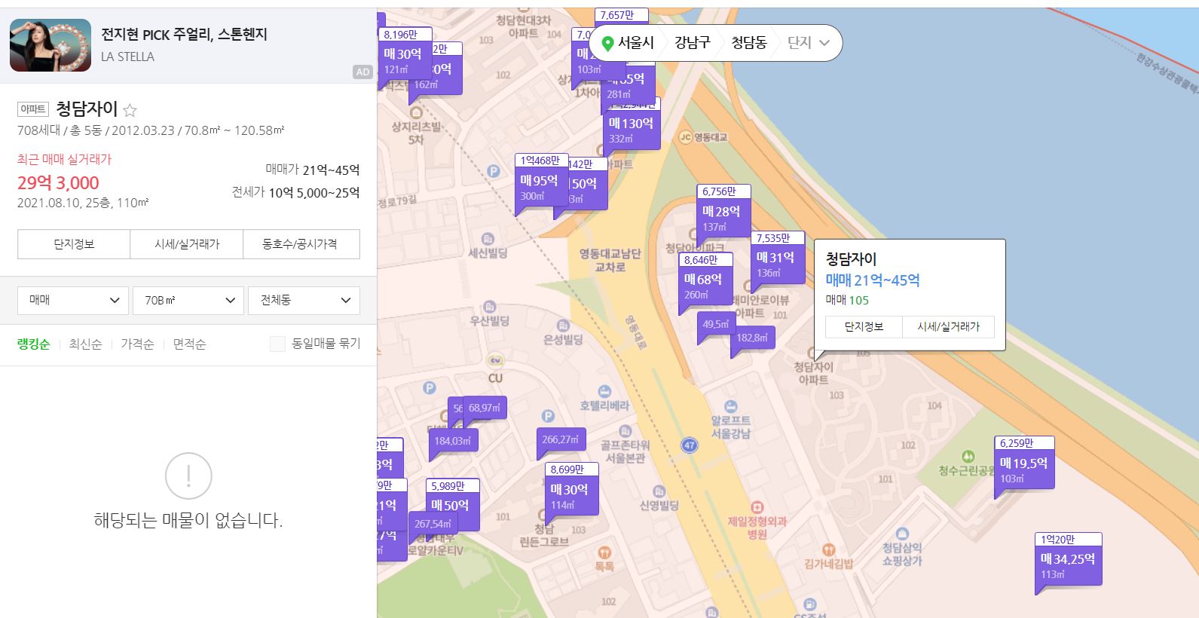This screenshot has height=618, width=1199.
Task: Click the 29억 3,000 recent price
Action: pyautogui.click(x=58, y=183)
